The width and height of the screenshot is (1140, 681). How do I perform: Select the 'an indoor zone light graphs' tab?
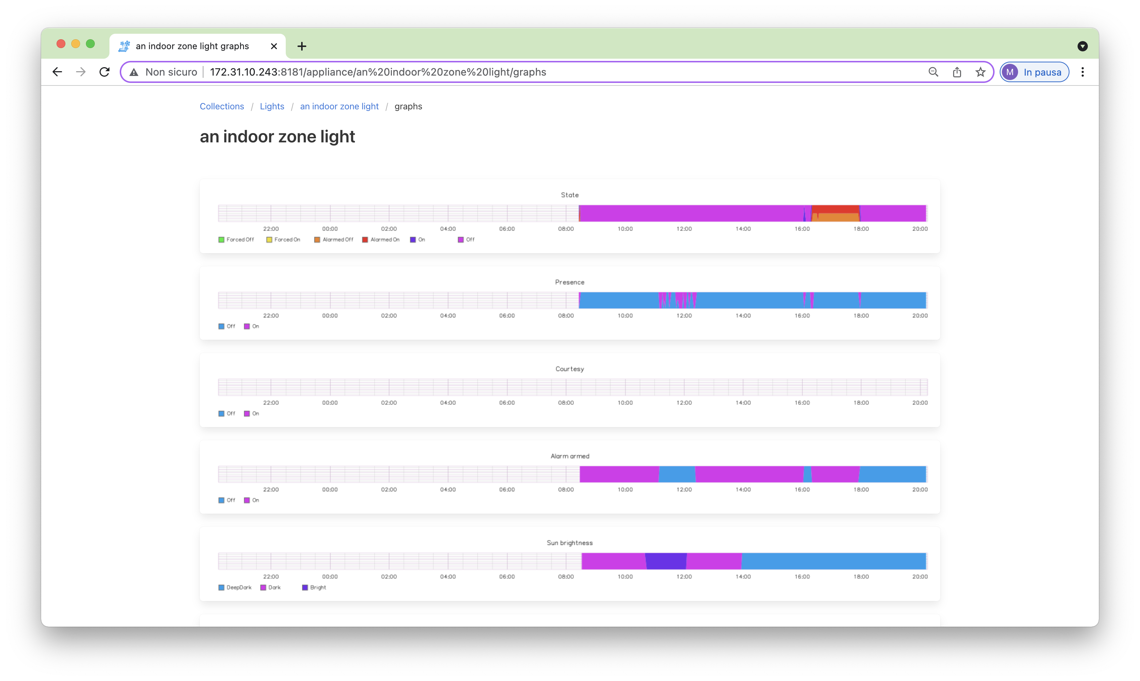pyautogui.click(x=192, y=46)
